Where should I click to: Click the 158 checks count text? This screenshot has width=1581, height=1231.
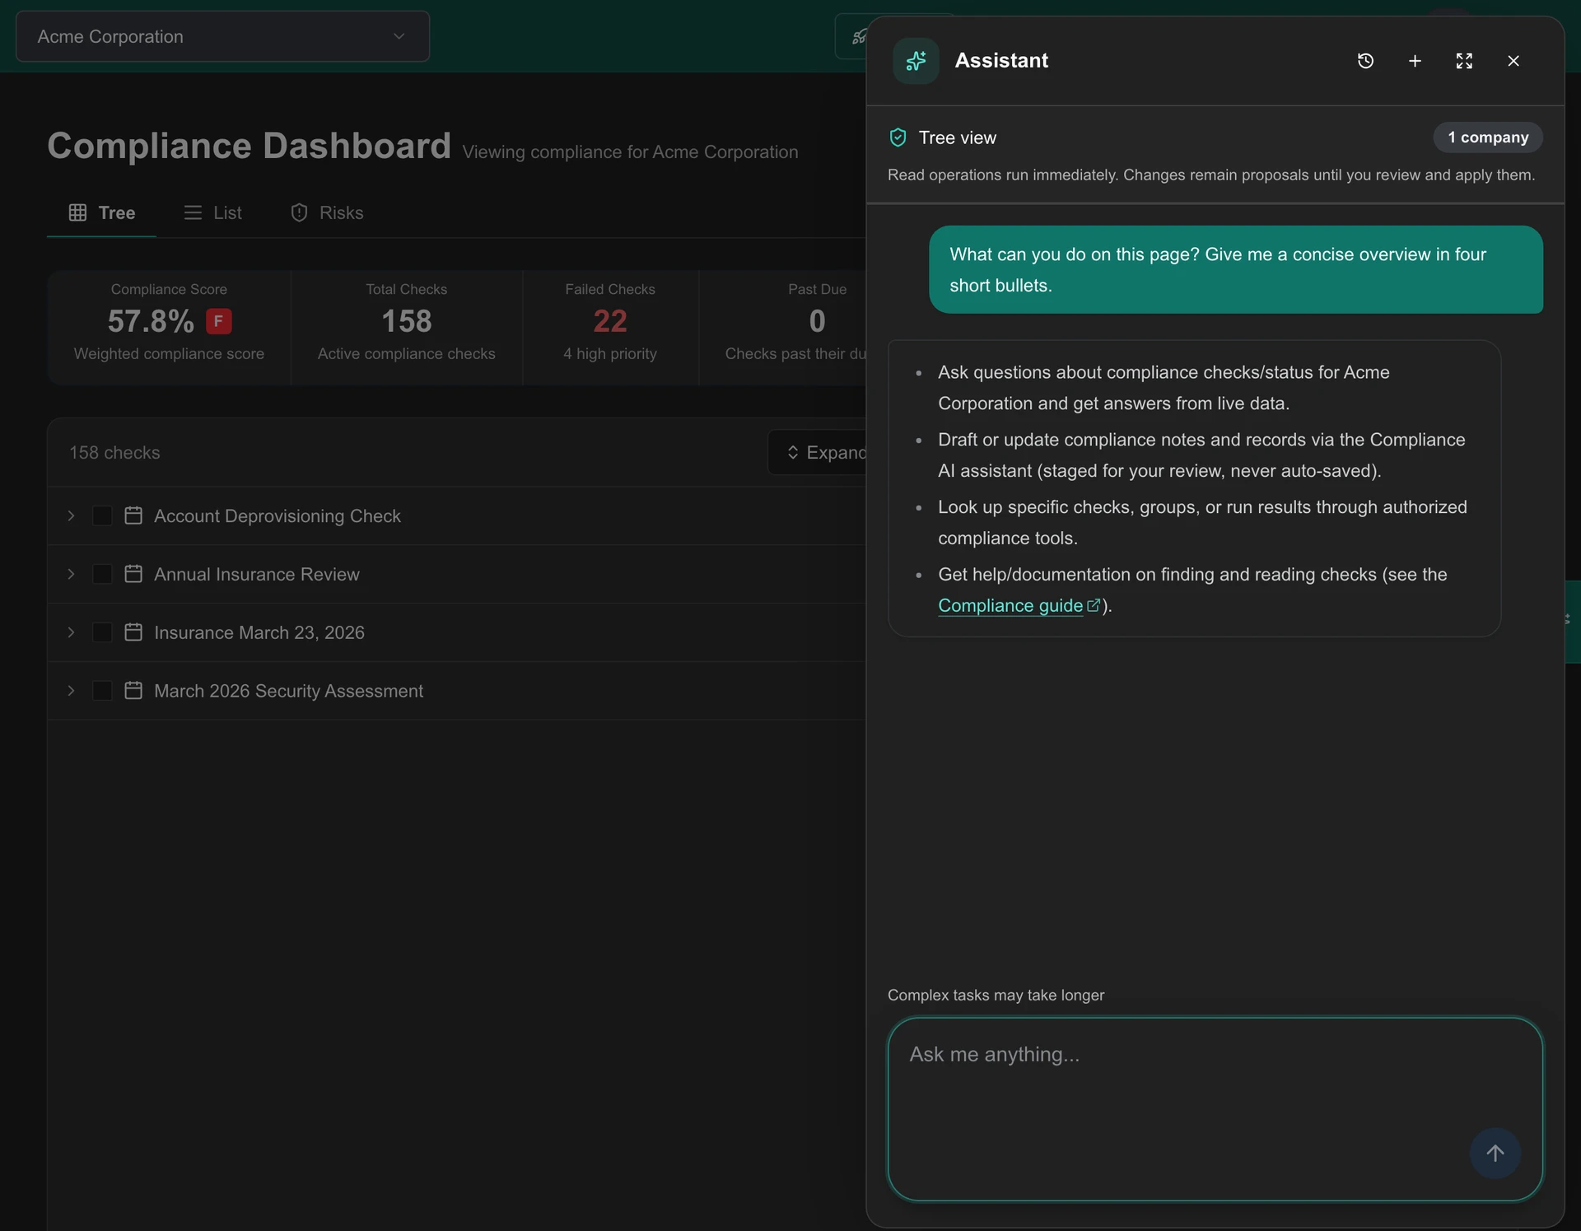[114, 452]
